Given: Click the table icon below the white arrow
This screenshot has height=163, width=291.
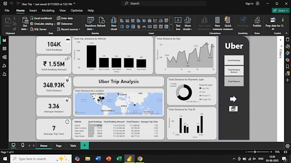Looking at the screenshot, I should coord(233,109).
